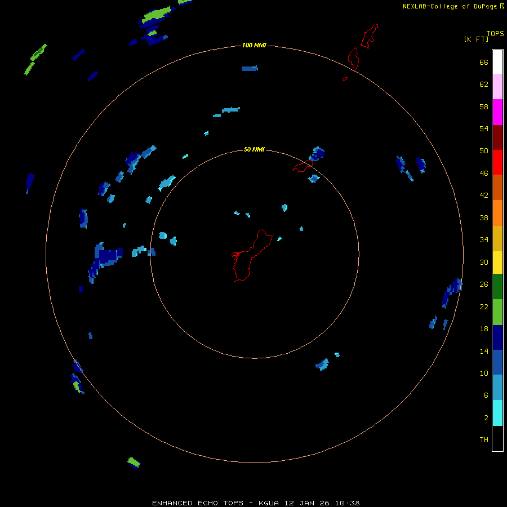Click the '2' legend value
Screen dimensions: 507x507
click(x=486, y=418)
